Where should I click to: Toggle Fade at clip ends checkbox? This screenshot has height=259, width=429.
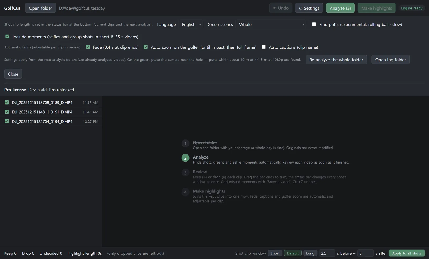[88, 47]
